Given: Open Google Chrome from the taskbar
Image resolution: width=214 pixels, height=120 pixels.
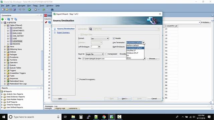Looking at the screenshot, I should tap(104, 117).
